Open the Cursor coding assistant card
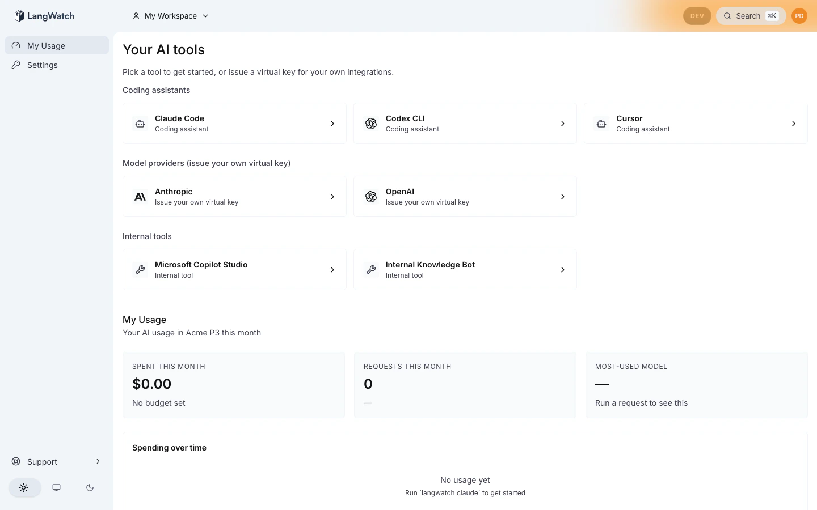This screenshot has height=510, width=817. click(x=696, y=124)
